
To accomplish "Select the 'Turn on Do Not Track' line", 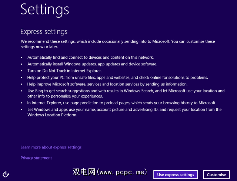I will [70, 71].
